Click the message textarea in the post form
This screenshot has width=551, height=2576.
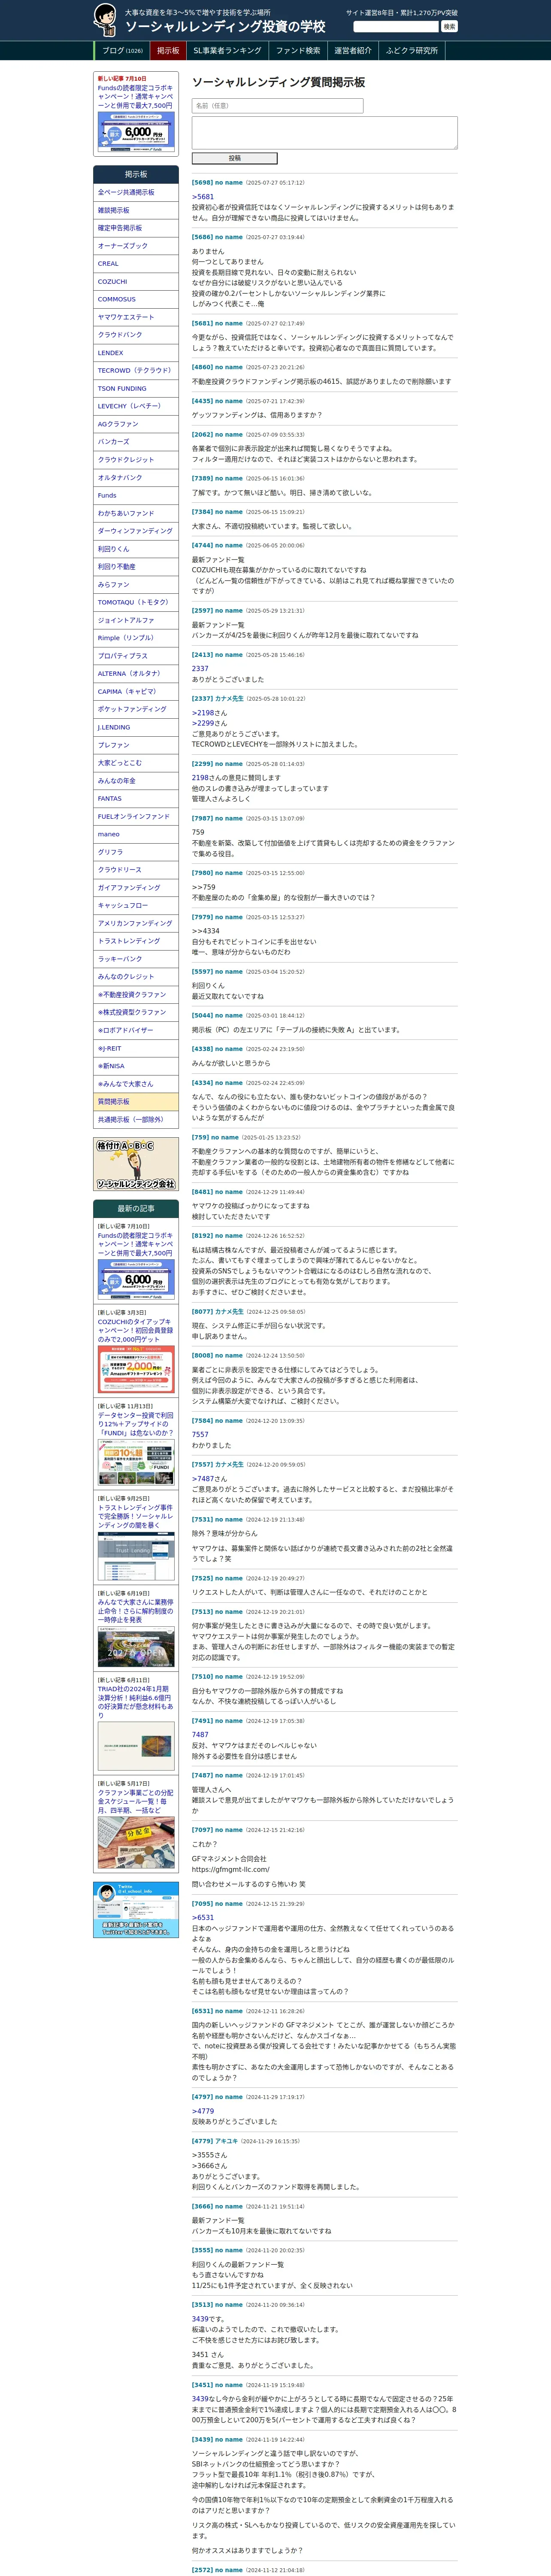pyautogui.click(x=325, y=133)
